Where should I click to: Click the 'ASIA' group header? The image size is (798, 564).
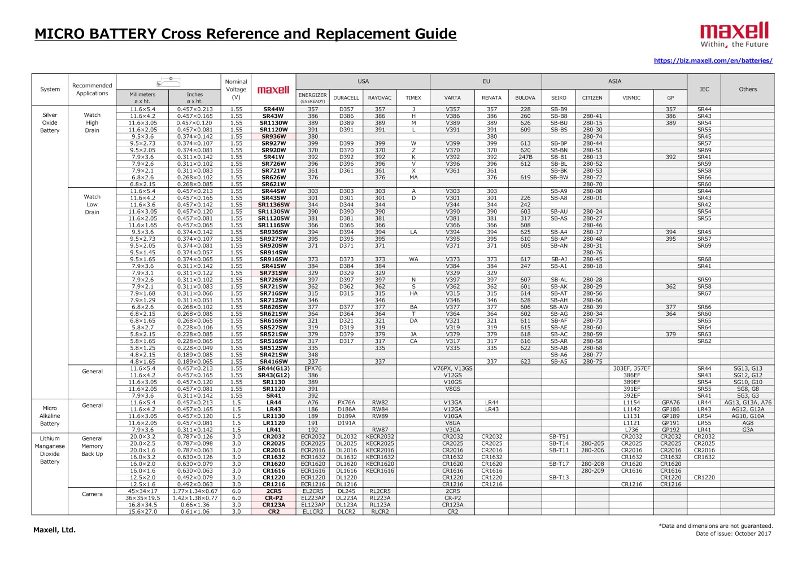[x=614, y=81]
